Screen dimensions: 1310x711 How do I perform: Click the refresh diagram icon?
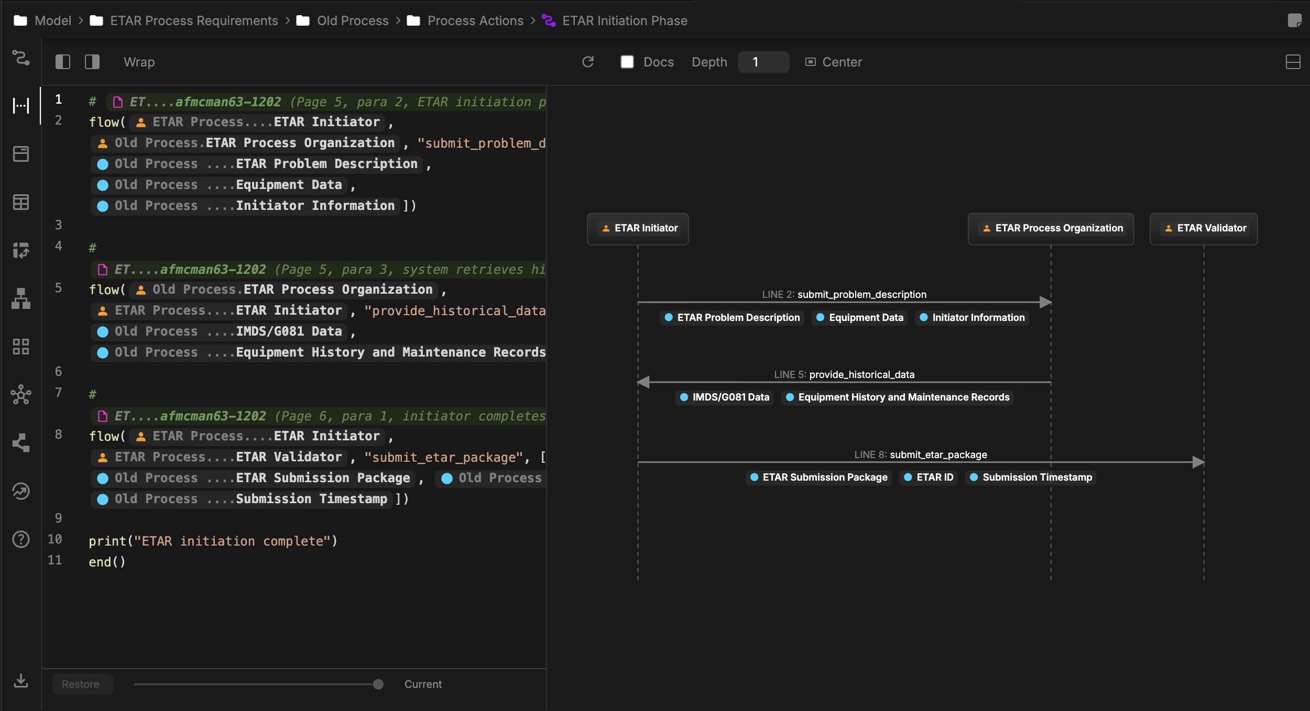588,62
